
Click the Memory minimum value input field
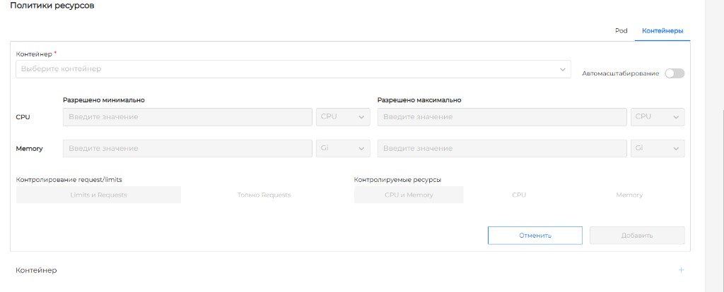(187, 148)
